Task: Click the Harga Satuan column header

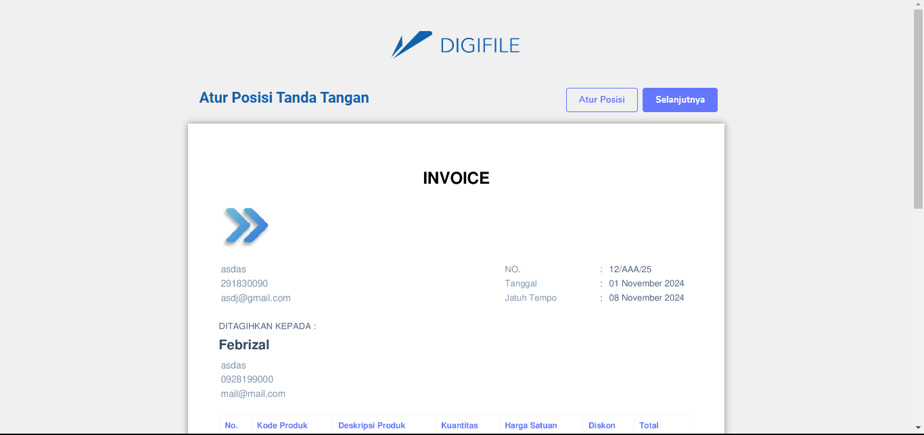Action: pos(530,426)
